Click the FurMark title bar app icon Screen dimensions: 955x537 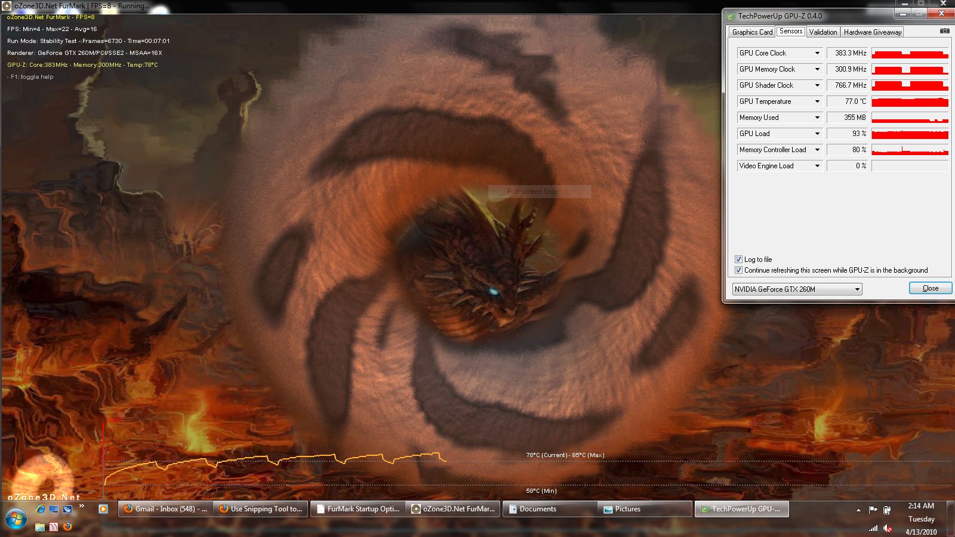click(x=7, y=5)
